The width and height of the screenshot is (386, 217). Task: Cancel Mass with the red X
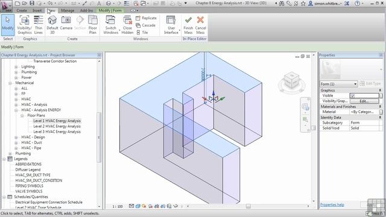pyautogui.click(x=200, y=25)
